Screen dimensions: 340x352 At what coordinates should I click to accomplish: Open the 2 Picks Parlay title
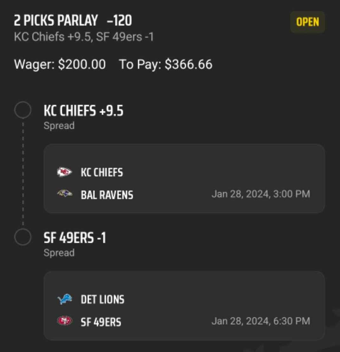[x=56, y=21]
